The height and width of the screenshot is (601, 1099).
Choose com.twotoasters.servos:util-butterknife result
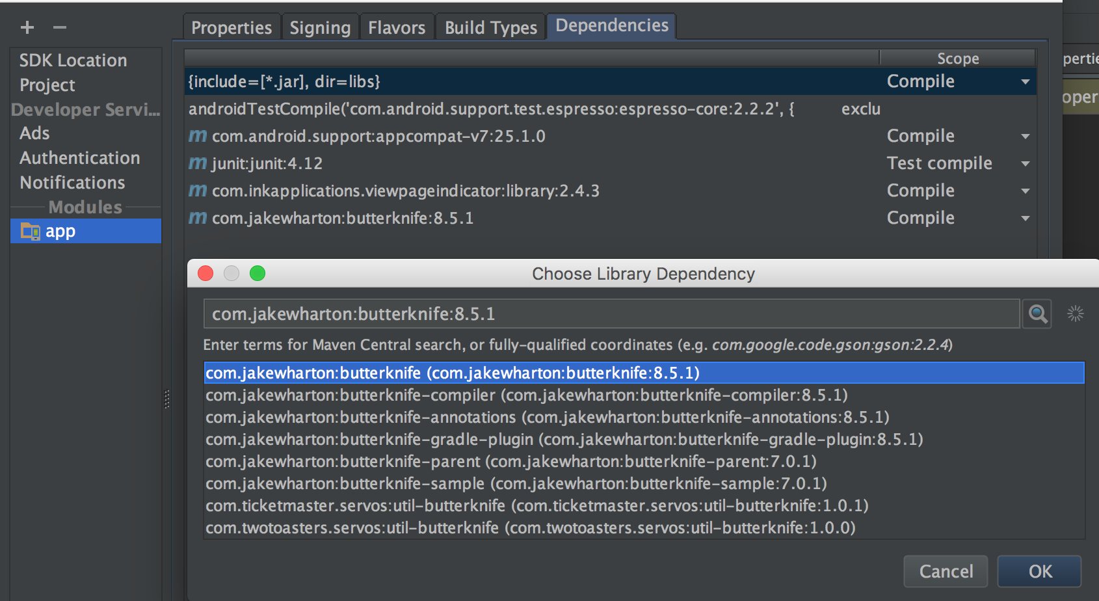coord(644,528)
